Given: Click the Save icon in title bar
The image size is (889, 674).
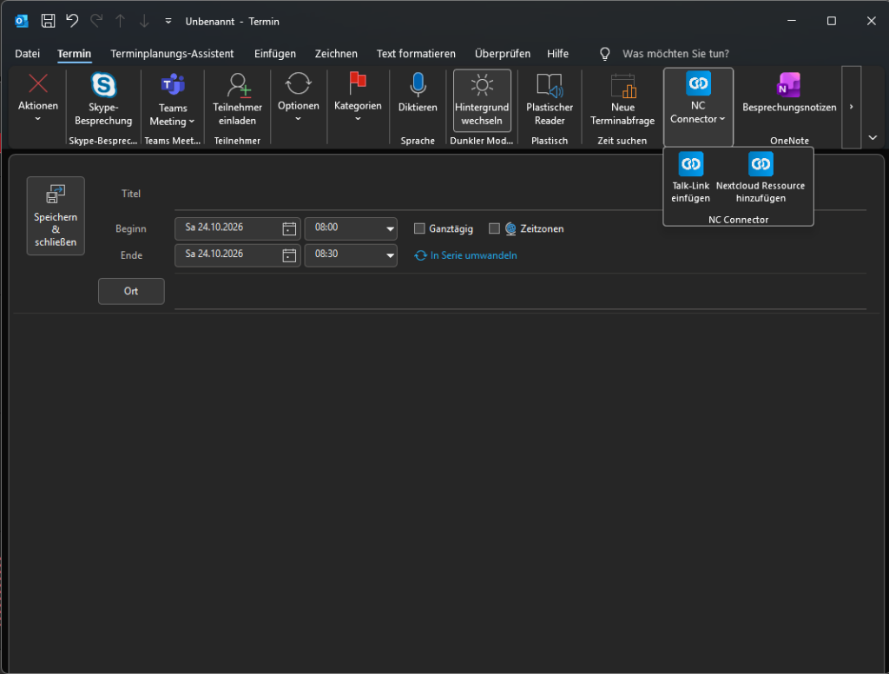Looking at the screenshot, I should coord(49,21).
